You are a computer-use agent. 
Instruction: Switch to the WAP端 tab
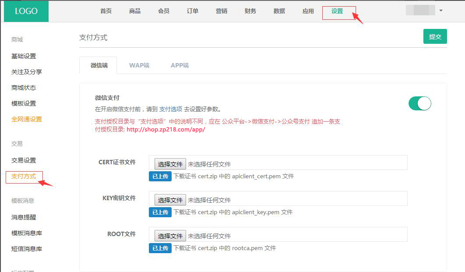139,65
